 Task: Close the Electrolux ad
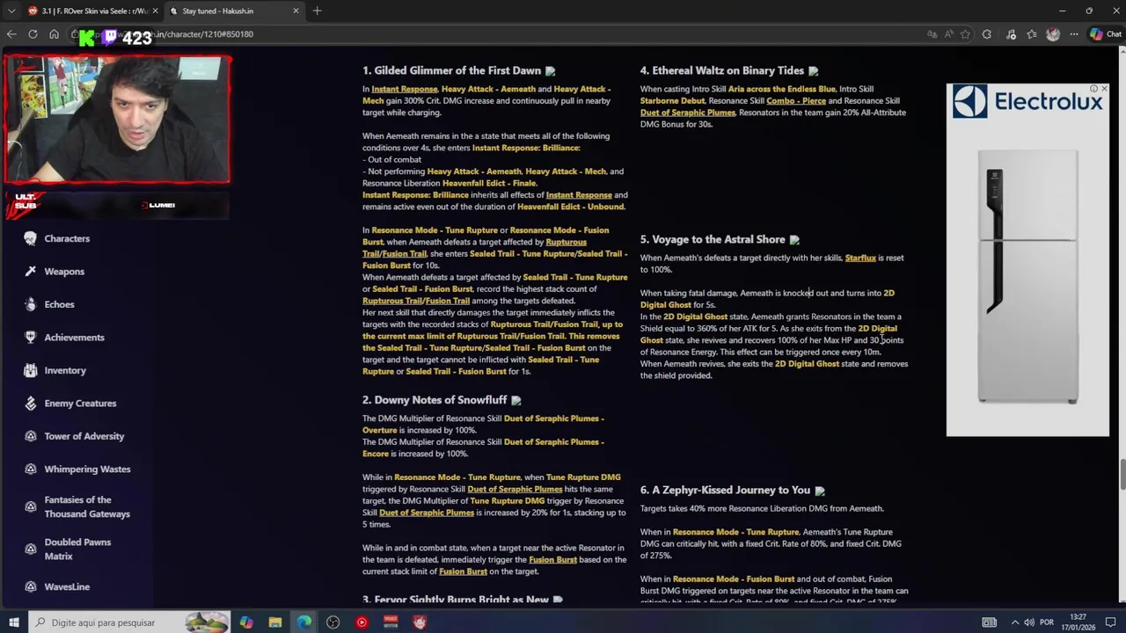click(x=1104, y=89)
